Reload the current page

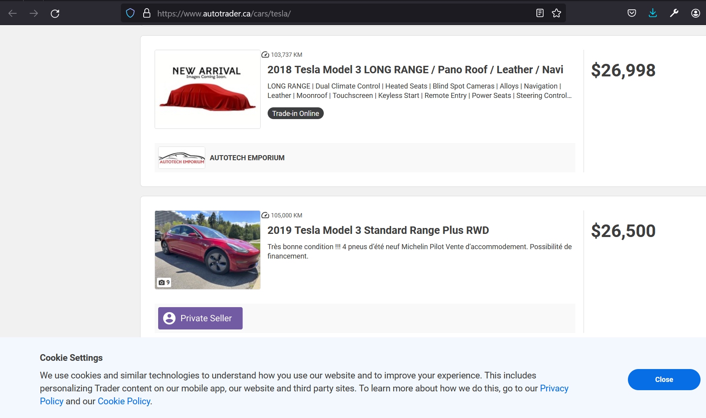(55, 13)
